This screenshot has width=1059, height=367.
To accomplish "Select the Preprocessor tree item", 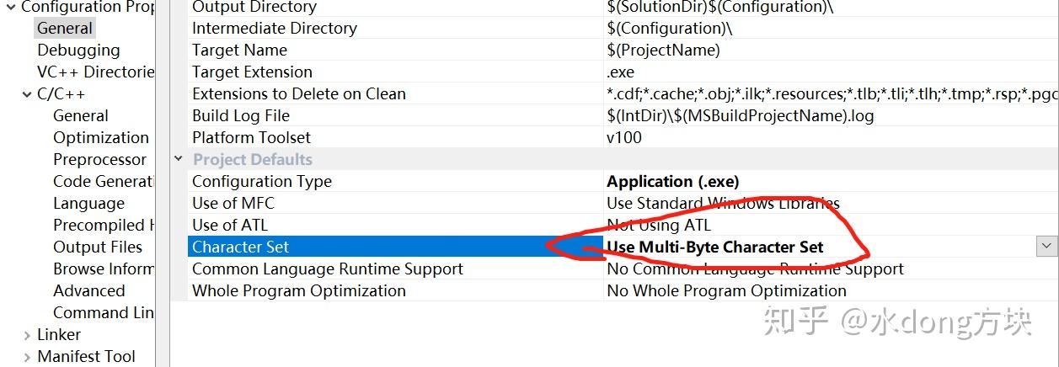I will [99, 159].
